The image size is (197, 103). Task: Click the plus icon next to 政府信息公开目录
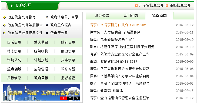pos(47,17)
